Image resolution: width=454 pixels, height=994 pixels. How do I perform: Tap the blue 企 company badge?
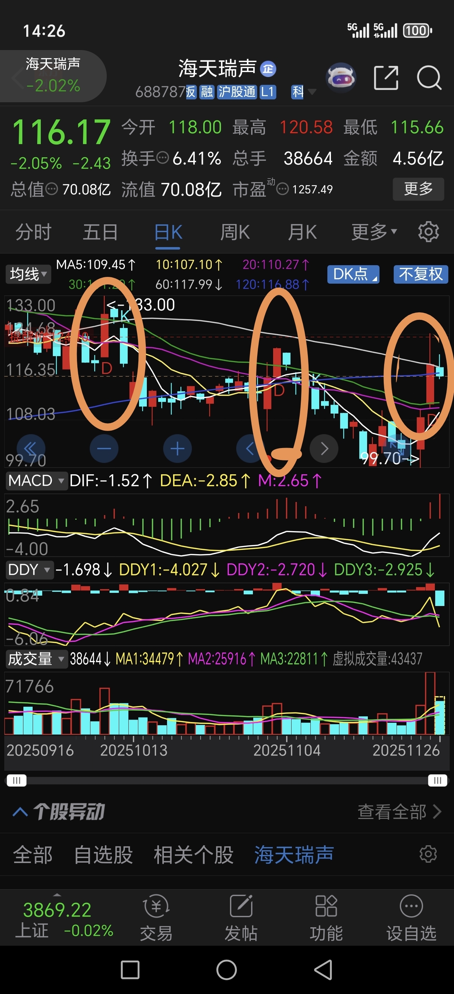268,69
